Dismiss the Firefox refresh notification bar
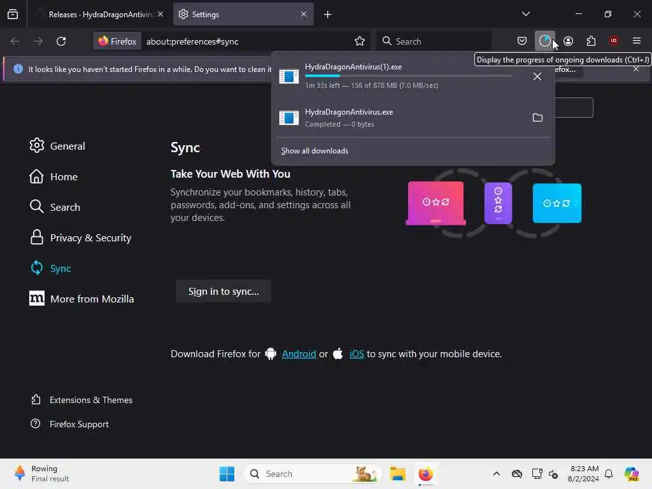This screenshot has width=652, height=489. coord(636,69)
